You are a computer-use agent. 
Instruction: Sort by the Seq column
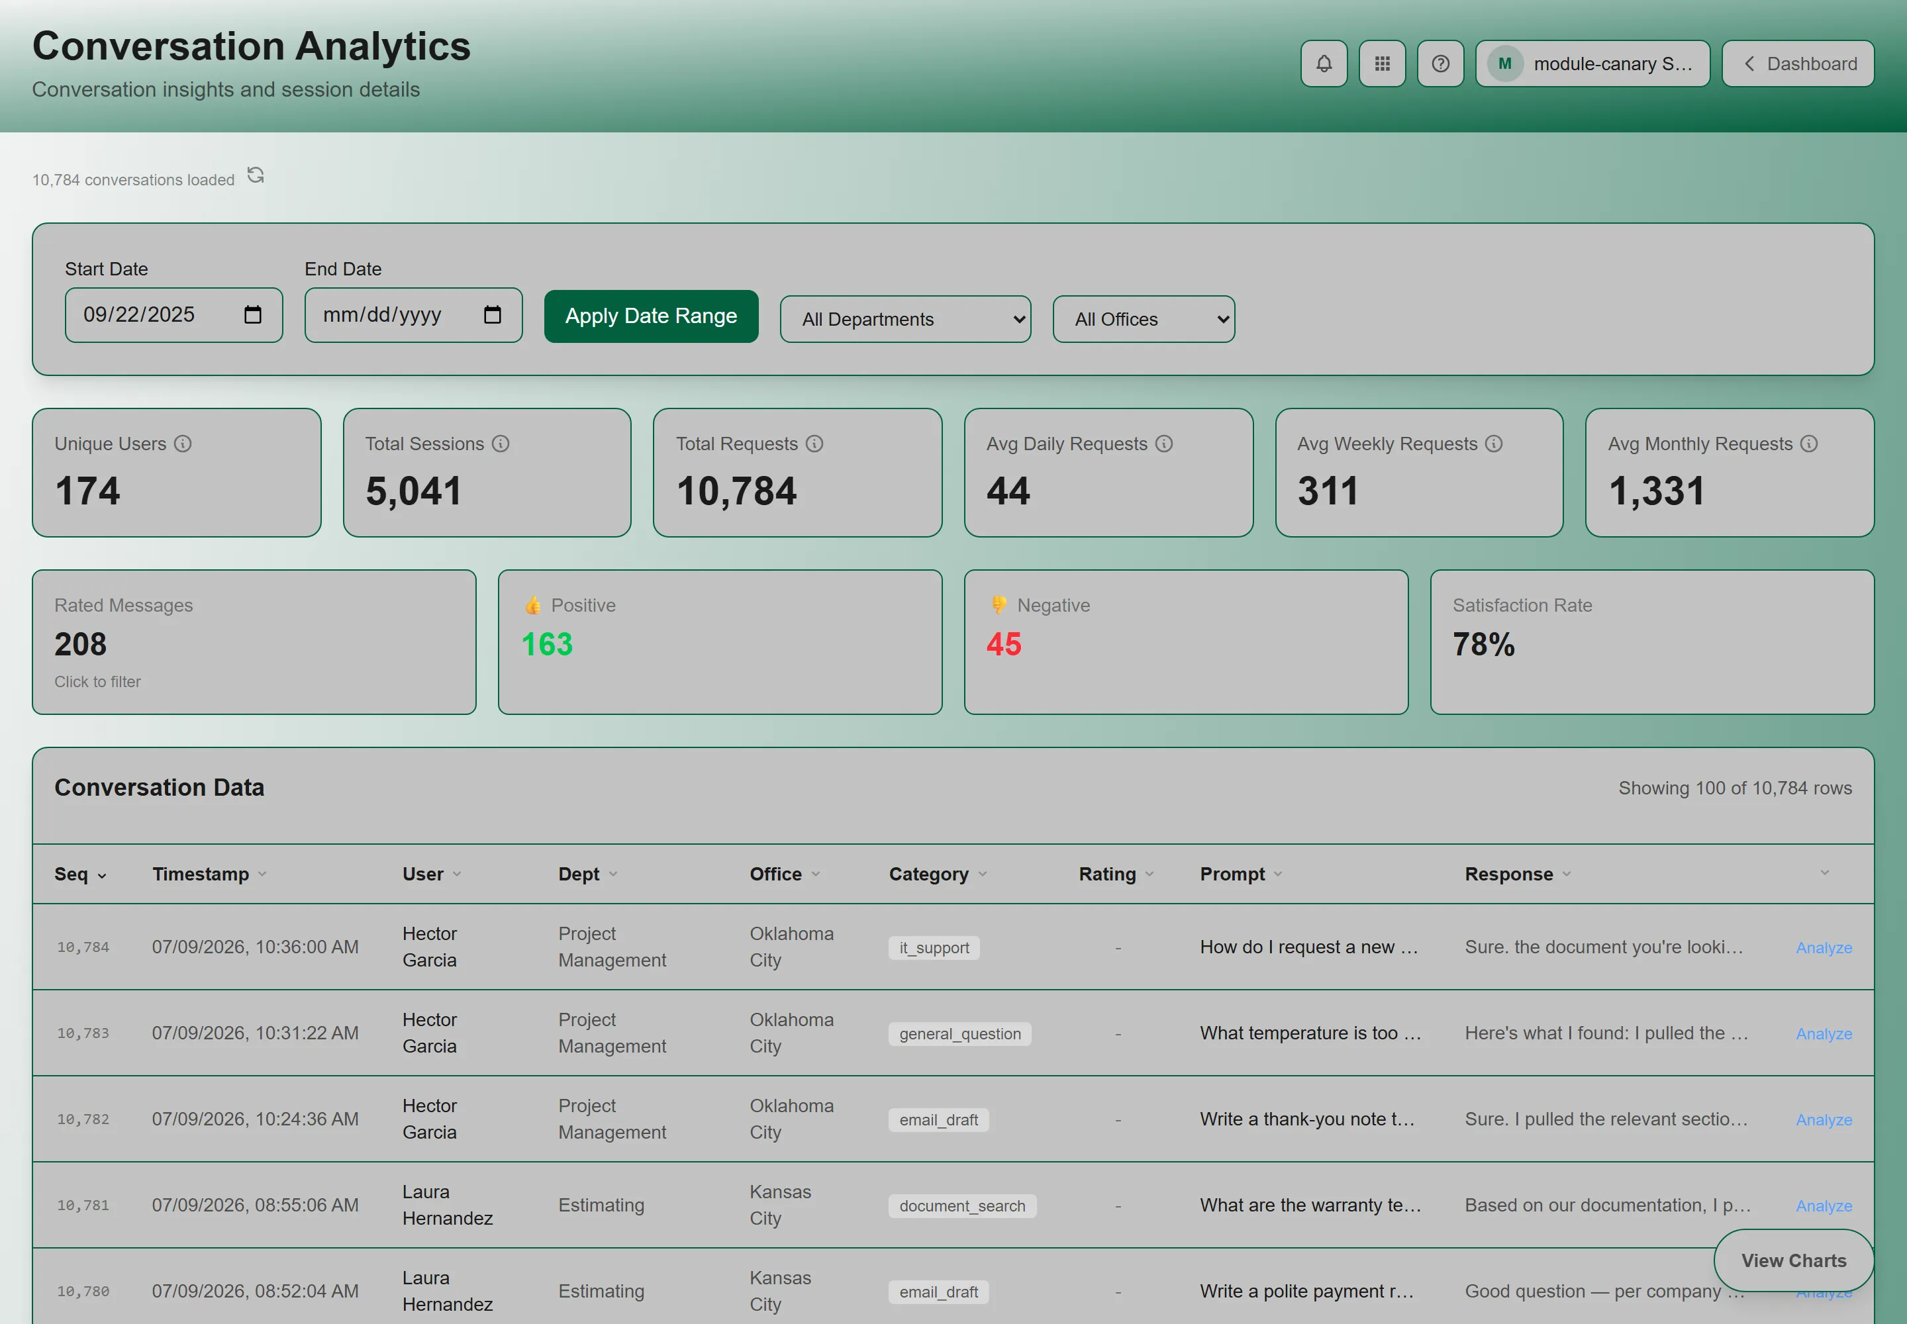[81, 875]
